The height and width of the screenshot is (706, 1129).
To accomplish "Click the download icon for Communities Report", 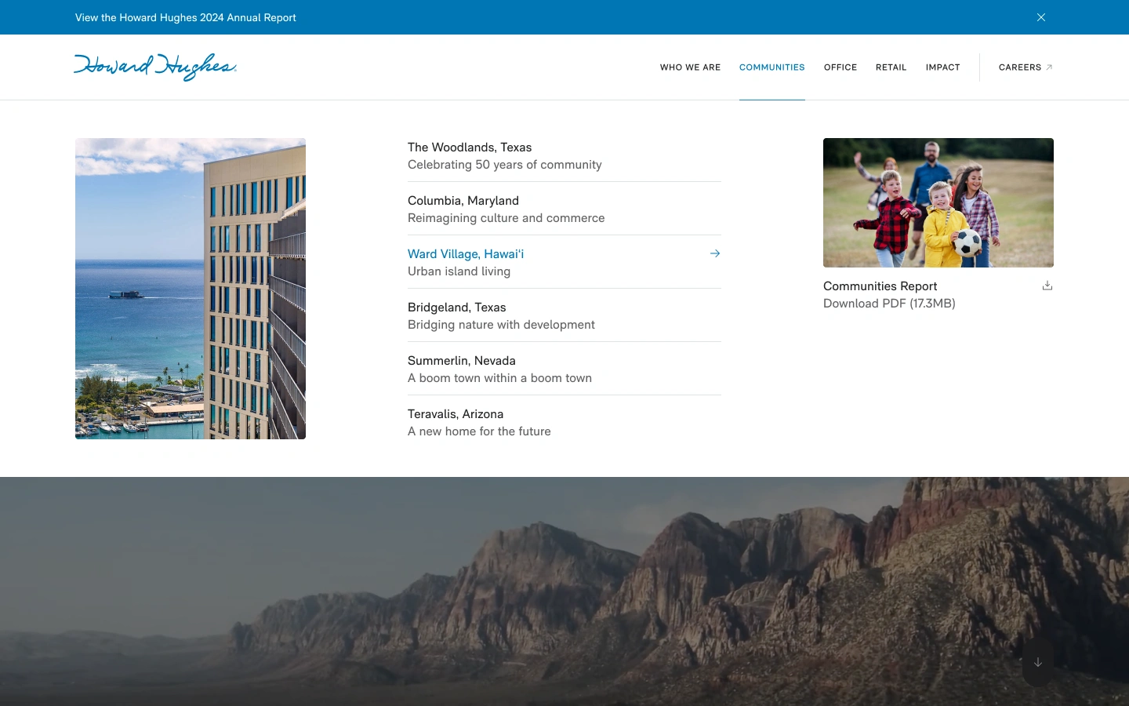I will click(x=1047, y=286).
